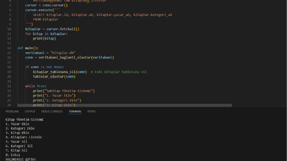The height and width of the screenshot is (161, 287).
Task: Click 'cursor = conn.cursor()' line
Action: (x=46, y=5)
